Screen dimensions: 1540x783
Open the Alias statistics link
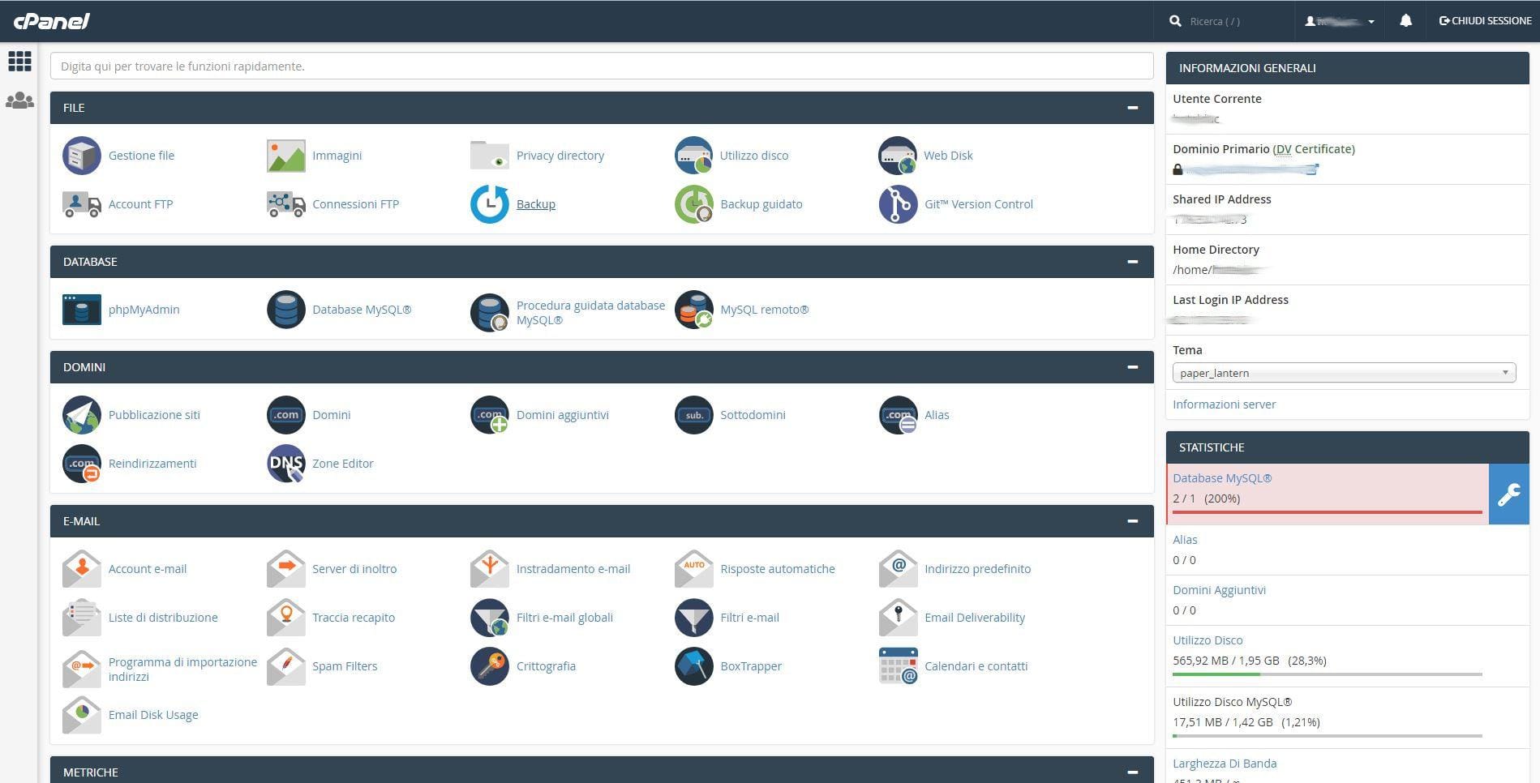(x=1185, y=540)
